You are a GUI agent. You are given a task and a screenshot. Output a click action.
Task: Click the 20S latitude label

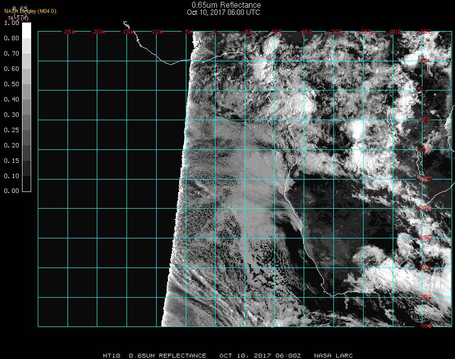point(425,208)
